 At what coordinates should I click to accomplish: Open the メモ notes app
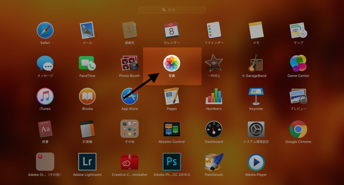click(256, 30)
